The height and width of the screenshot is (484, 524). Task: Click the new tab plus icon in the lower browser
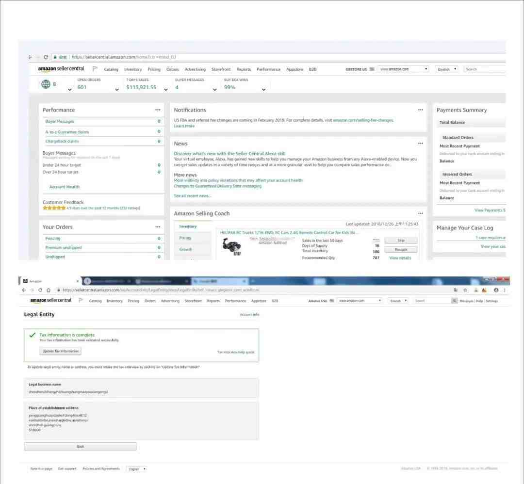point(87,281)
